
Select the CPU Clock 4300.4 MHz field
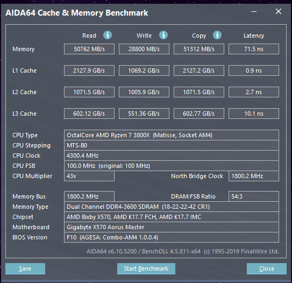(x=172, y=155)
